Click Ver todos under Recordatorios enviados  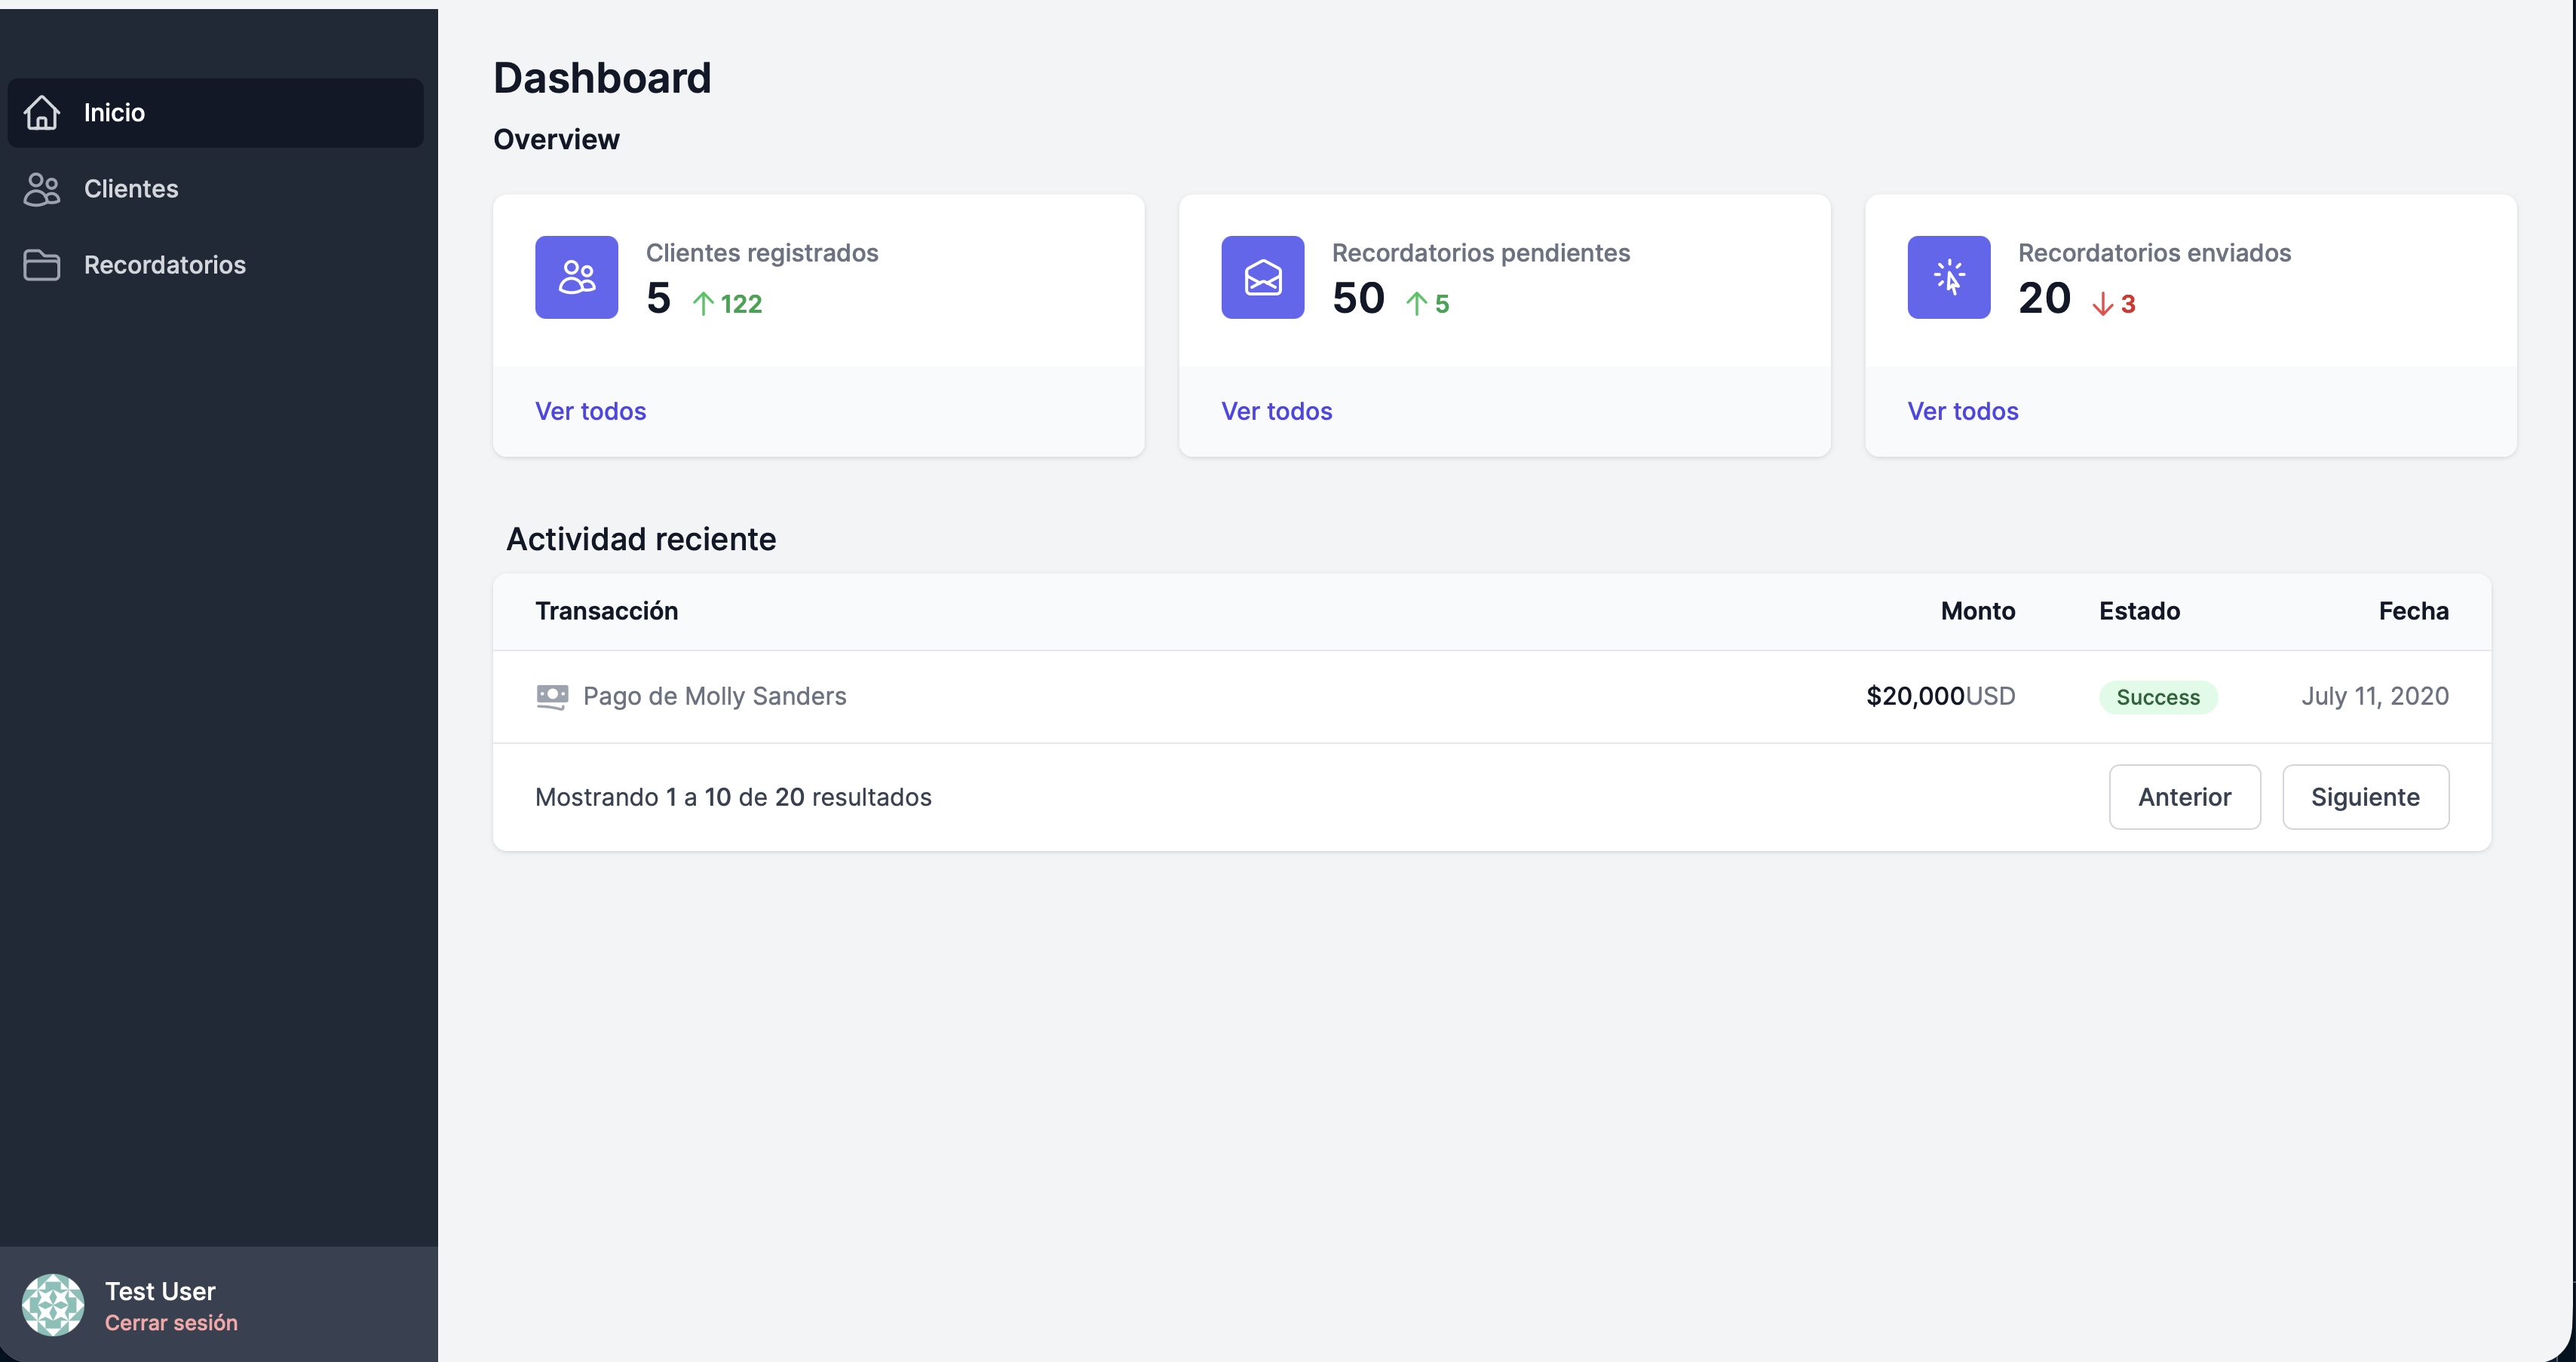point(1962,411)
